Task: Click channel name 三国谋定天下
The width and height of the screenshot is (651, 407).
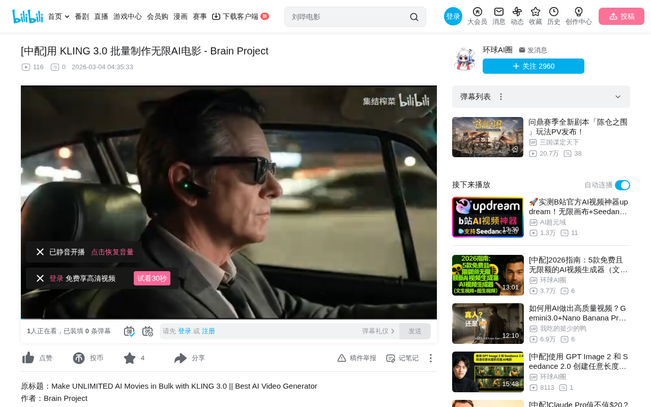Action: pyautogui.click(x=559, y=142)
